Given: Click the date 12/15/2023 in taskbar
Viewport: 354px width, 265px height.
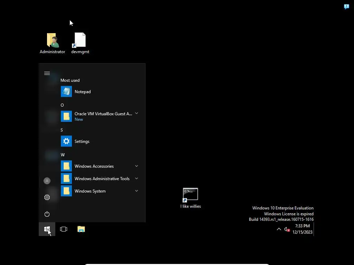Looking at the screenshot, I should pyautogui.click(x=302, y=232).
